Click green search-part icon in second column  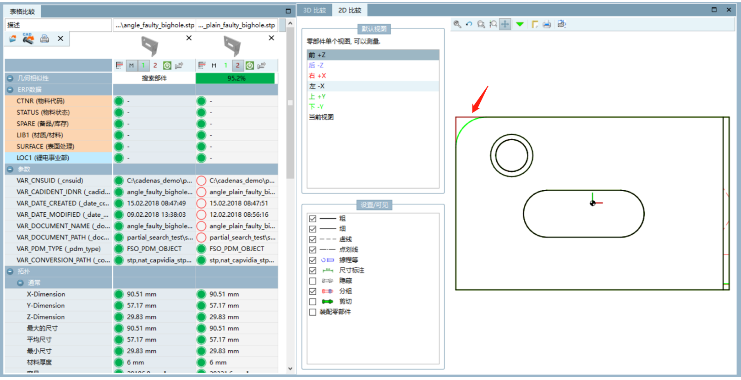point(250,66)
